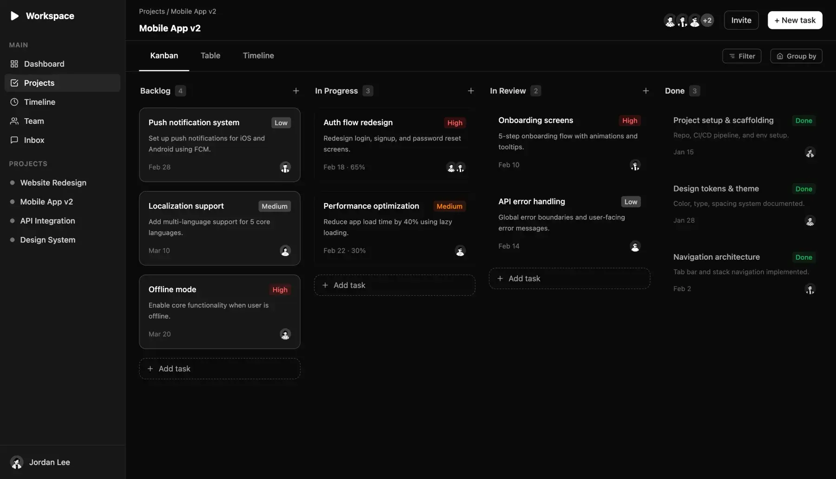Viewport: 836px width, 479px height.
Task: Click the New task button
Action: tap(795, 20)
